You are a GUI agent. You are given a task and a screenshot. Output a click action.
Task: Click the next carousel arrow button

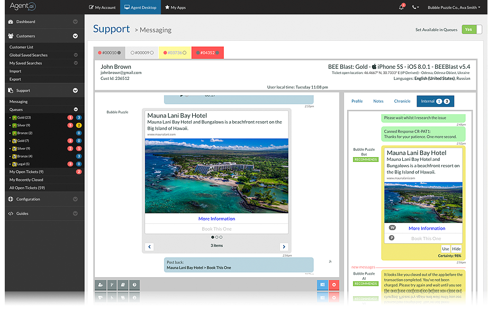pyautogui.click(x=284, y=246)
